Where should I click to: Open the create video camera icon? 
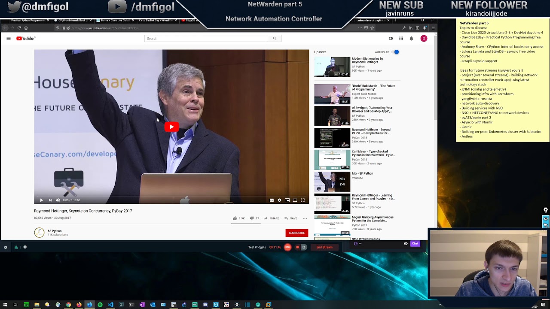coord(391,39)
